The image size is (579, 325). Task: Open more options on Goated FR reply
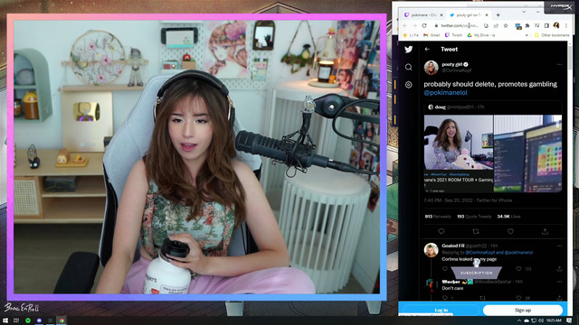(559, 246)
